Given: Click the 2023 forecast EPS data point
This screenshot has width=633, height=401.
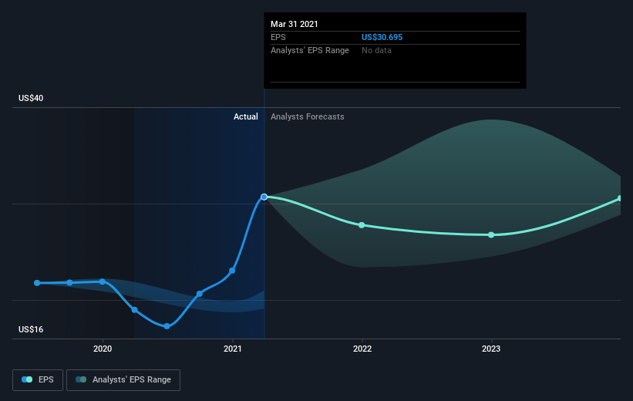Looking at the screenshot, I should click(491, 234).
